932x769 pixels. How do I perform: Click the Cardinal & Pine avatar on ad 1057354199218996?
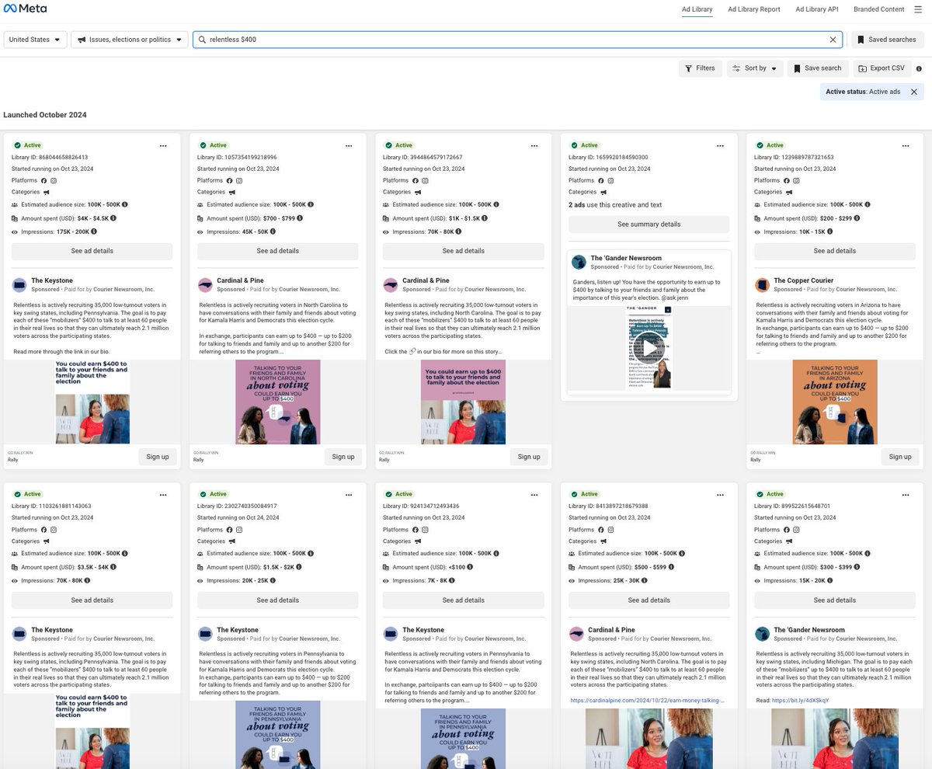point(205,285)
